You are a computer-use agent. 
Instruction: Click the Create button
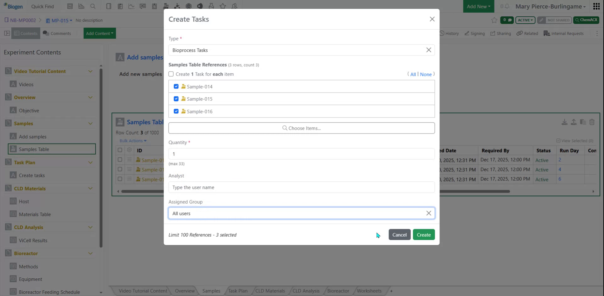click(423, 235)
